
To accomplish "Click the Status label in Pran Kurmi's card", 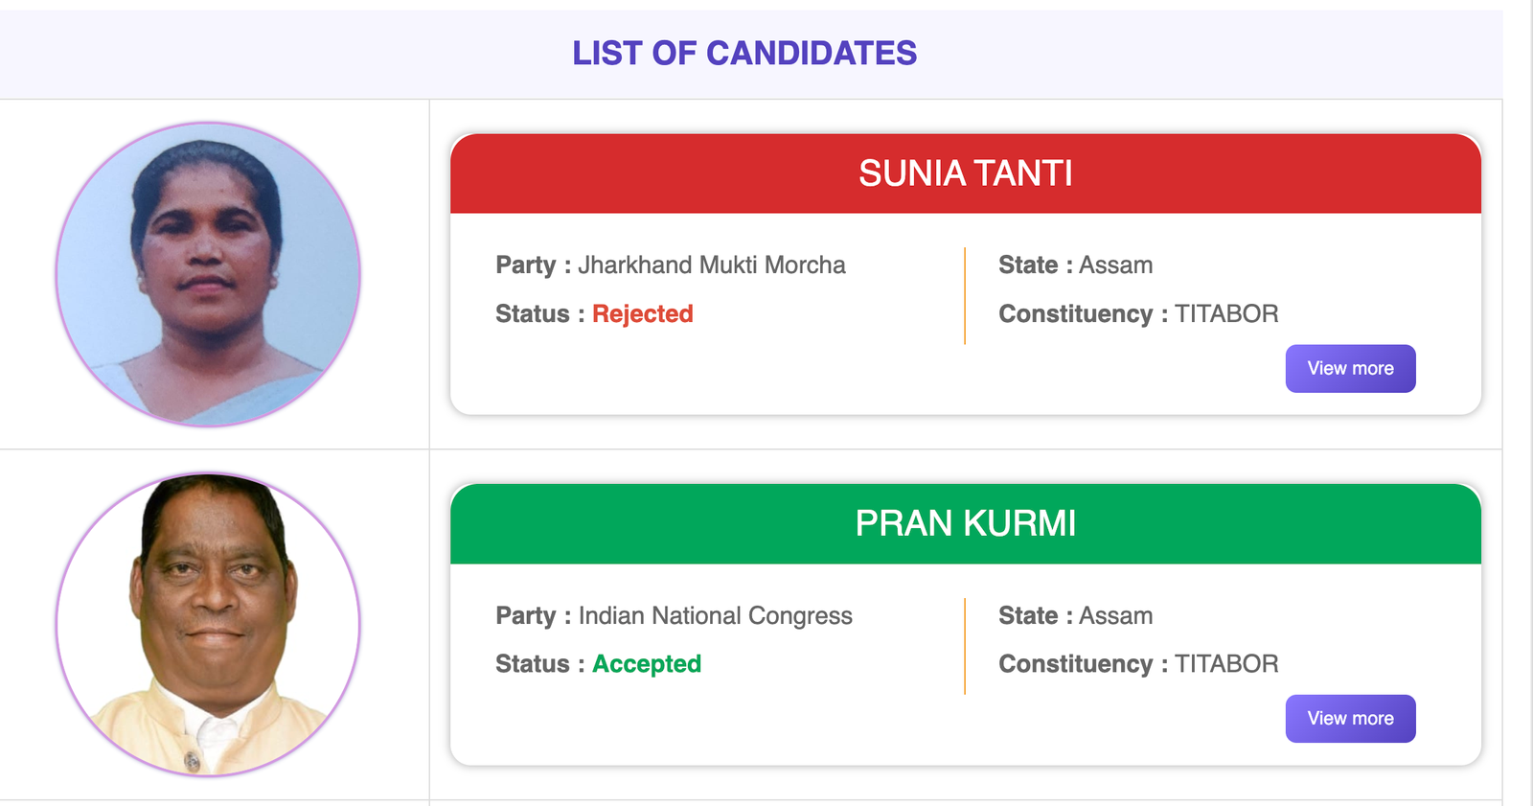I will click(x=532, y=663).
